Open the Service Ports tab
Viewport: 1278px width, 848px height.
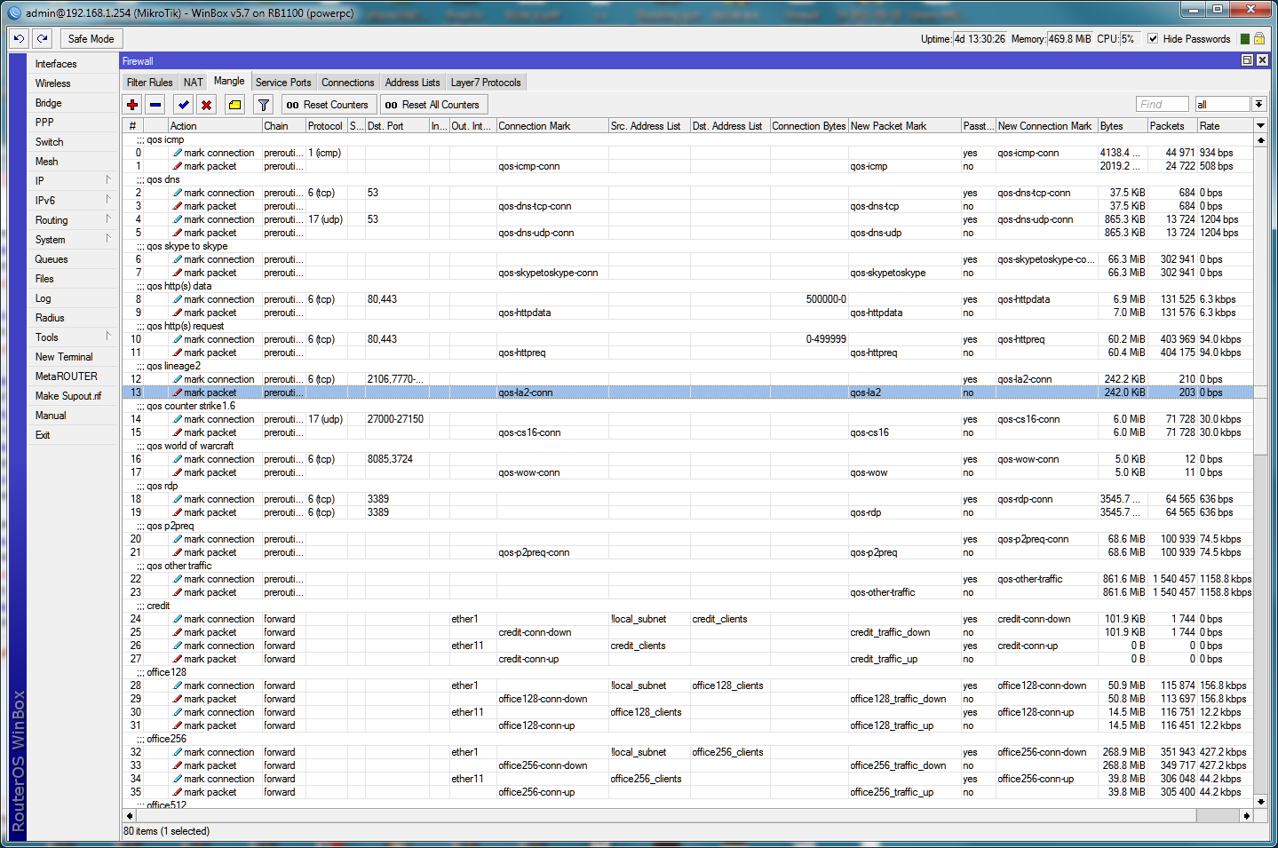(283, 83)
